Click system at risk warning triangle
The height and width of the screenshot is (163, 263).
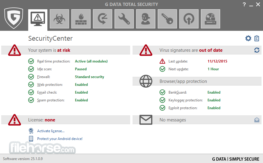[x=15, y=50]
